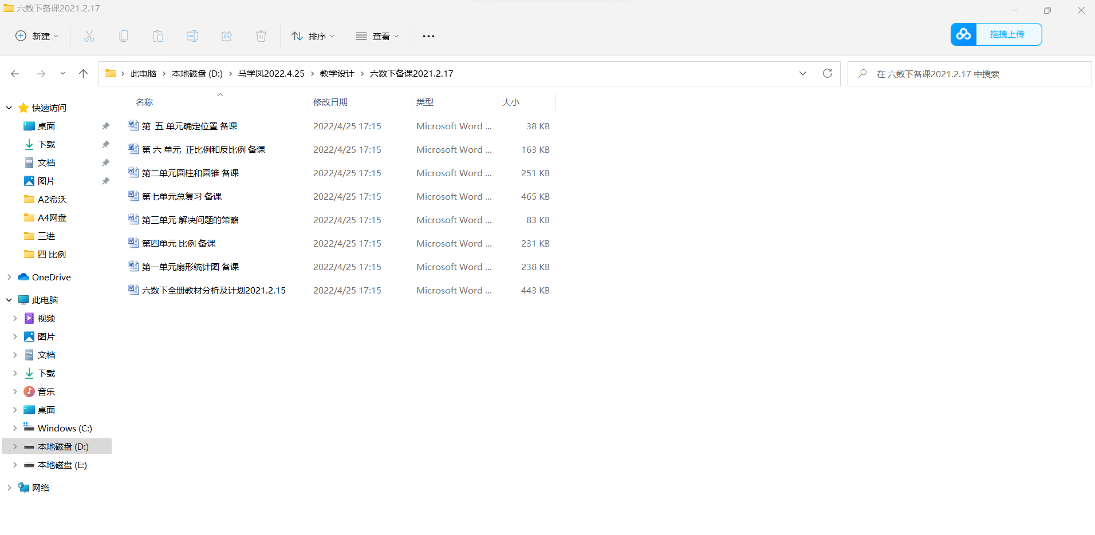Image resolution: width=1095 pixels, height=535 pixels.
Task: Click the Share icon in toolbar
Action: [227, 36]
